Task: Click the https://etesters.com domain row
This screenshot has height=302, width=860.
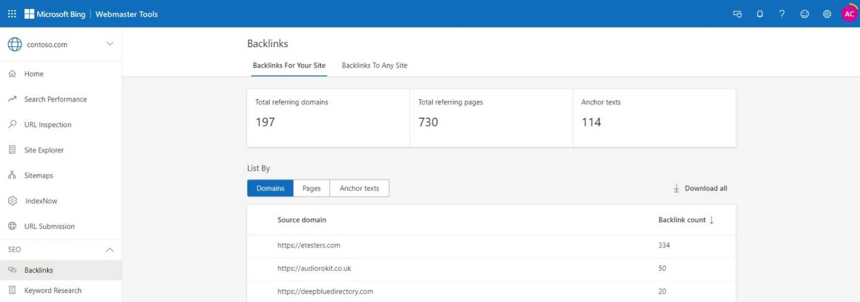Action: [309, 245]
